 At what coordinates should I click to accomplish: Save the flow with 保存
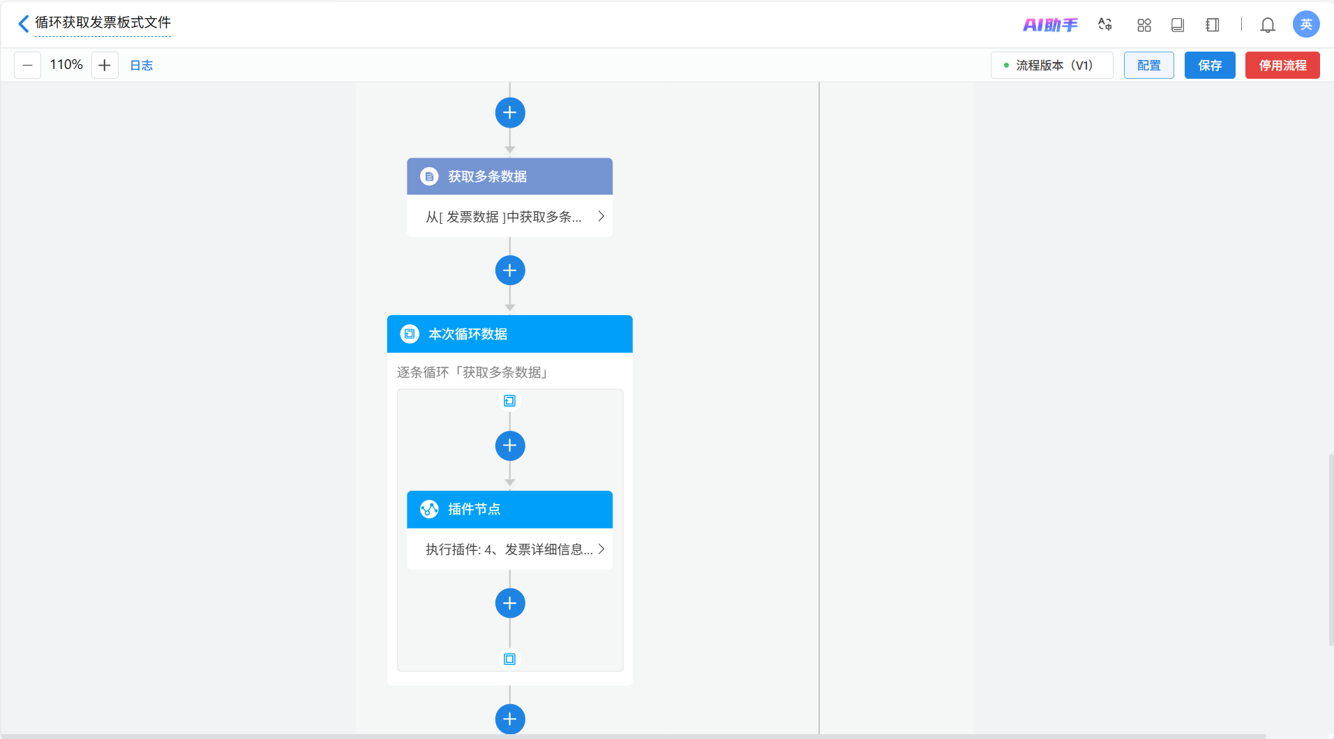click(1210, 66)
